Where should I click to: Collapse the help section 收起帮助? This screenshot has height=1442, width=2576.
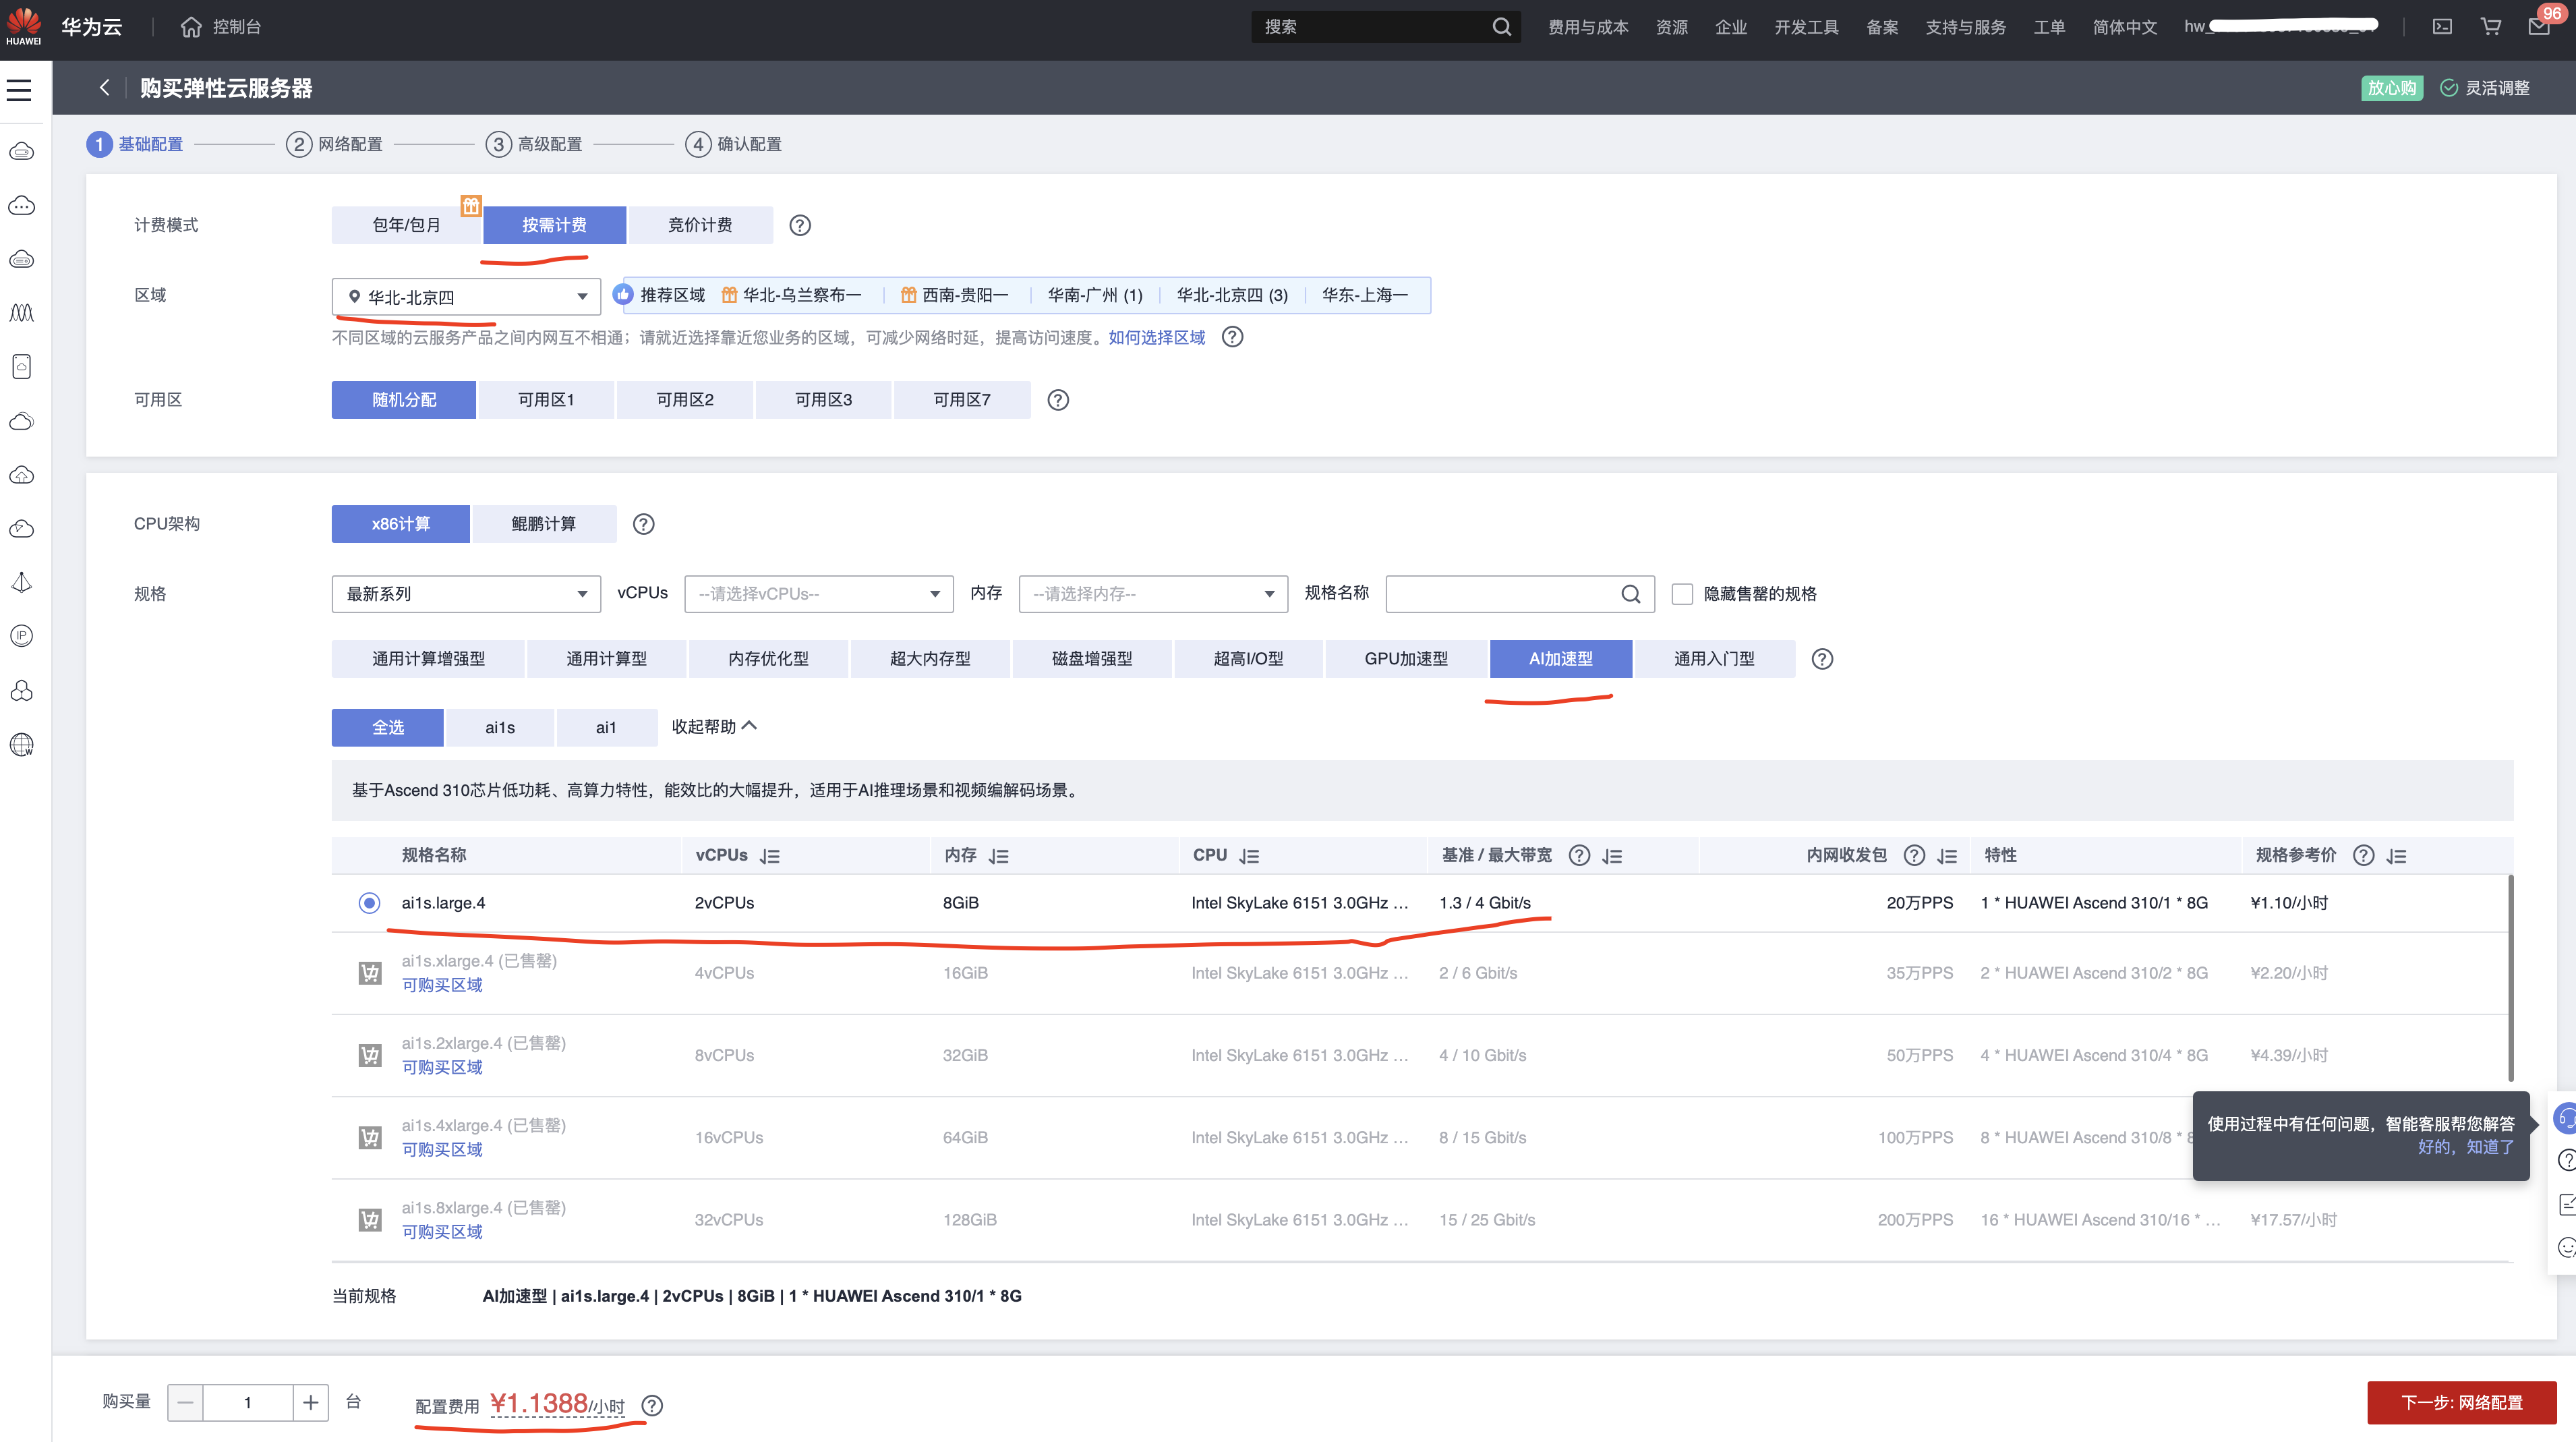(x=713, y=727)
